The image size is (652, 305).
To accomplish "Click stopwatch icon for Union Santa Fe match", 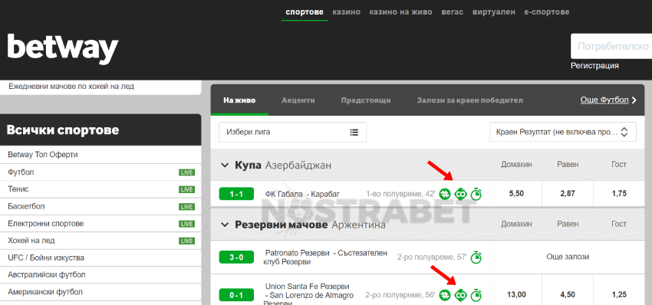I will pyautogui.click(x=476, y=295).
